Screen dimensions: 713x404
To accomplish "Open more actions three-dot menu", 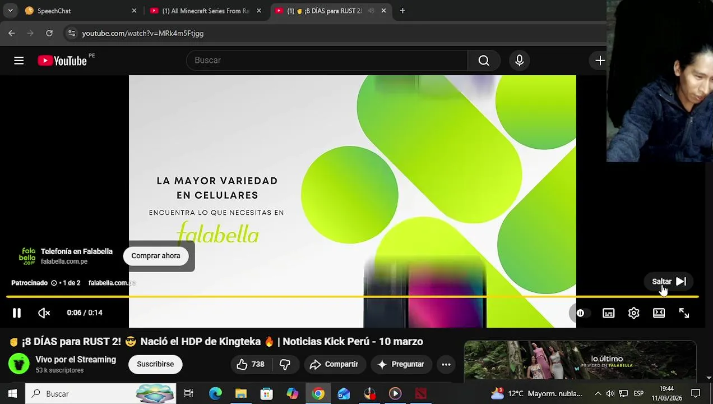I will [446, 364].
